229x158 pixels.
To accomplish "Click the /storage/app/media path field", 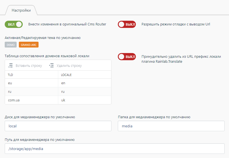I will pyautogui.click(x=114, y=149).
